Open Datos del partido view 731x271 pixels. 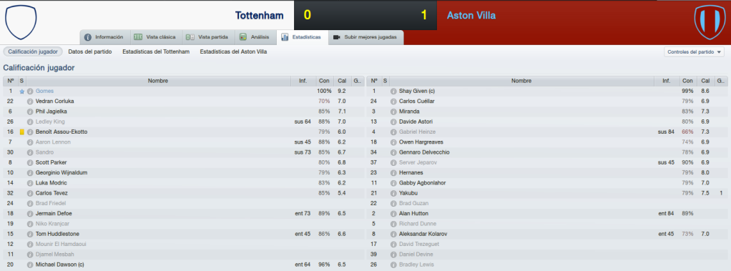click(x=90, y=51)
